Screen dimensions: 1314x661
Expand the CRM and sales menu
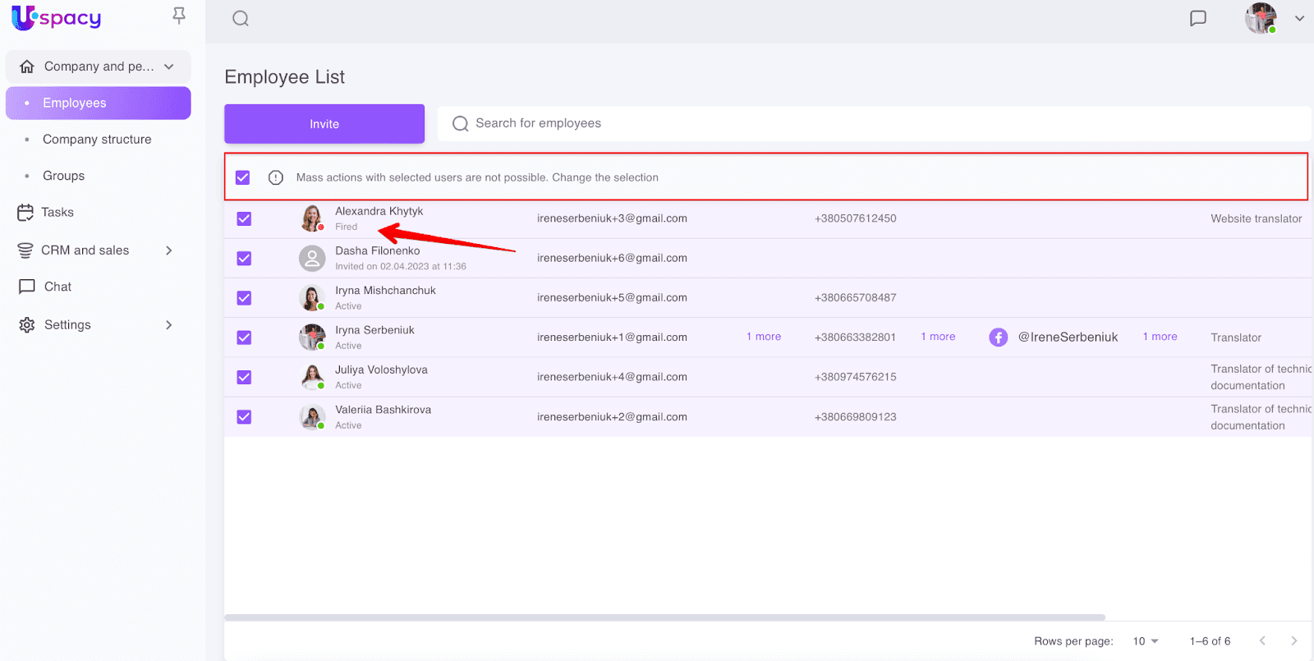(169, 250)
